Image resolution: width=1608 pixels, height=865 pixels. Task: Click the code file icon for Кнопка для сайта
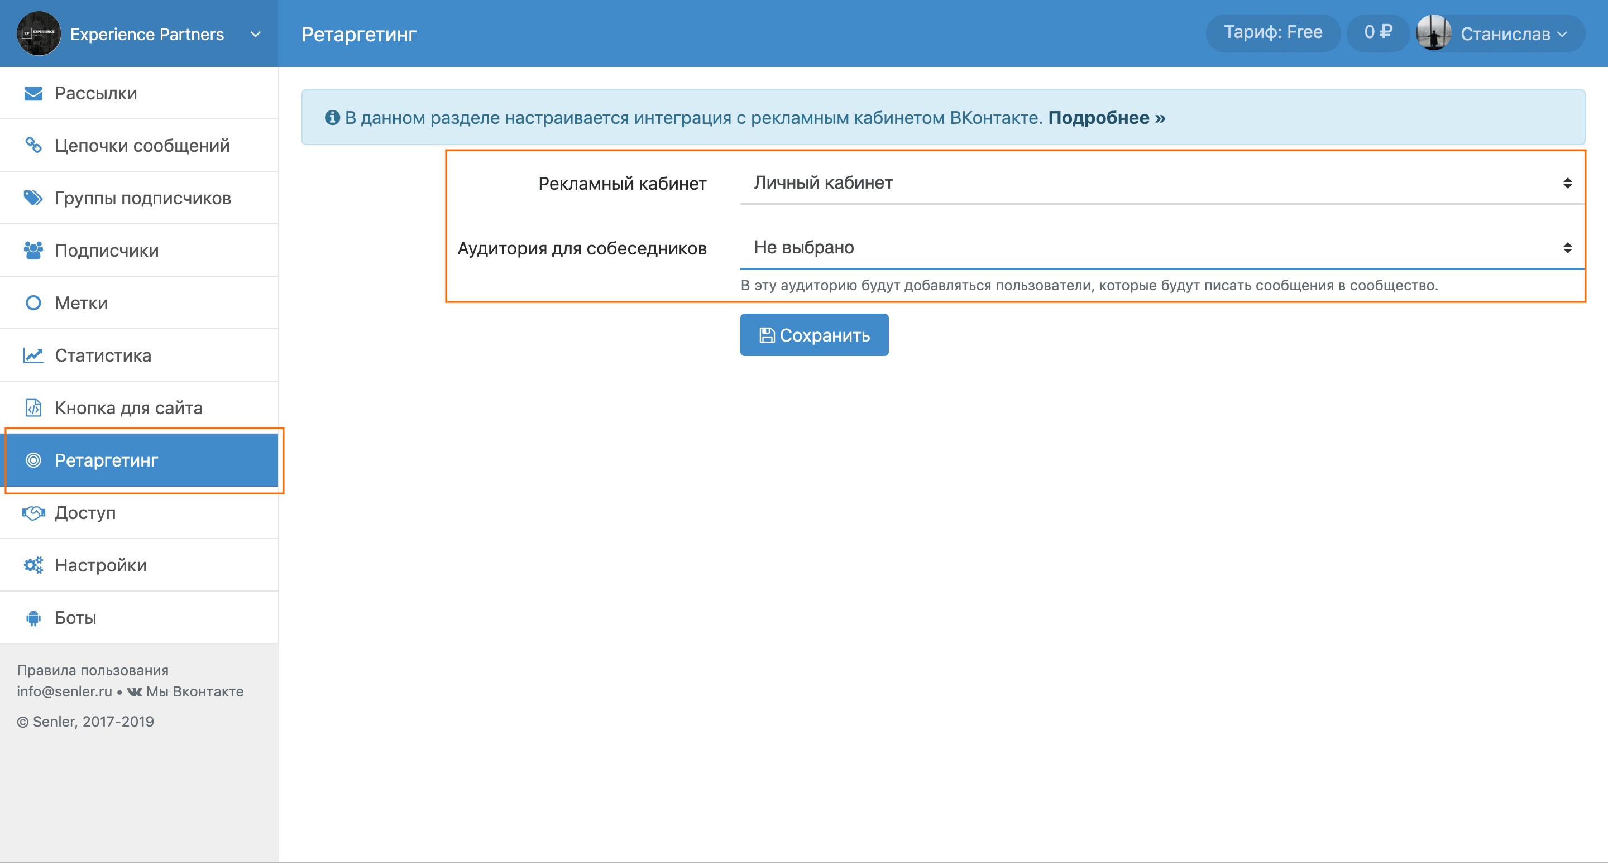33,407
